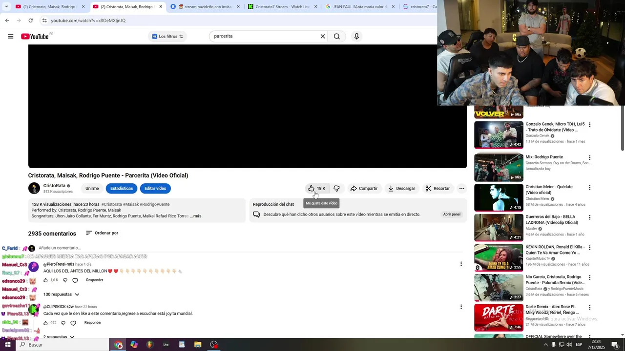Open menu for Gonzalo Genek Trato de Olvidarte

pos(590,125)
